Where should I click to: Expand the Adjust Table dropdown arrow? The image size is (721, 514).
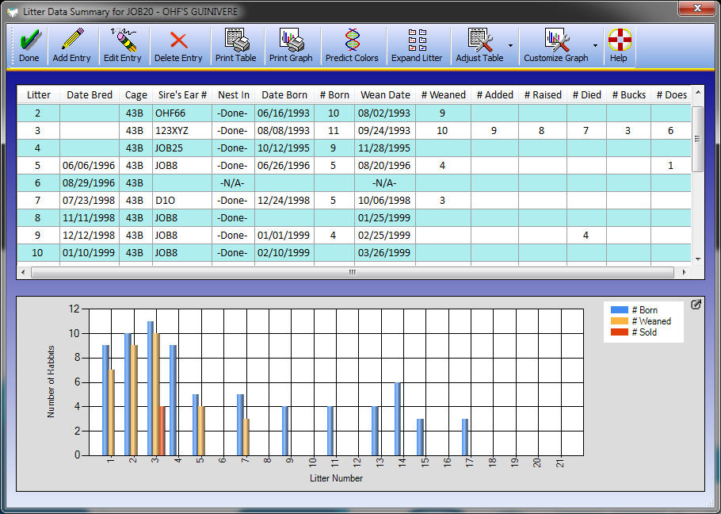510,46
